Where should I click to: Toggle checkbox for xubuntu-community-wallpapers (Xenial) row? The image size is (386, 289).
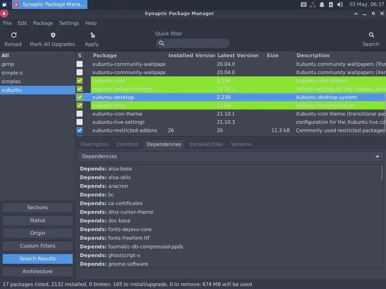tap(80, 72)
